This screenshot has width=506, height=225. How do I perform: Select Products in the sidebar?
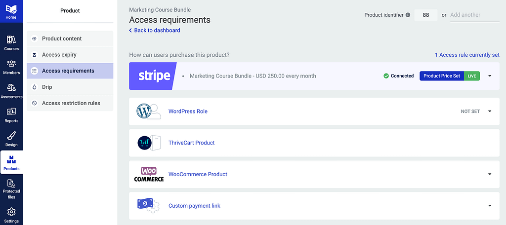[x=11, y=163]
